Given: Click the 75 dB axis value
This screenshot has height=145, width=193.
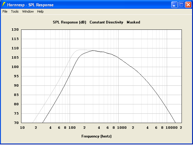Looking at the screenshot, I should coord(16,114).
